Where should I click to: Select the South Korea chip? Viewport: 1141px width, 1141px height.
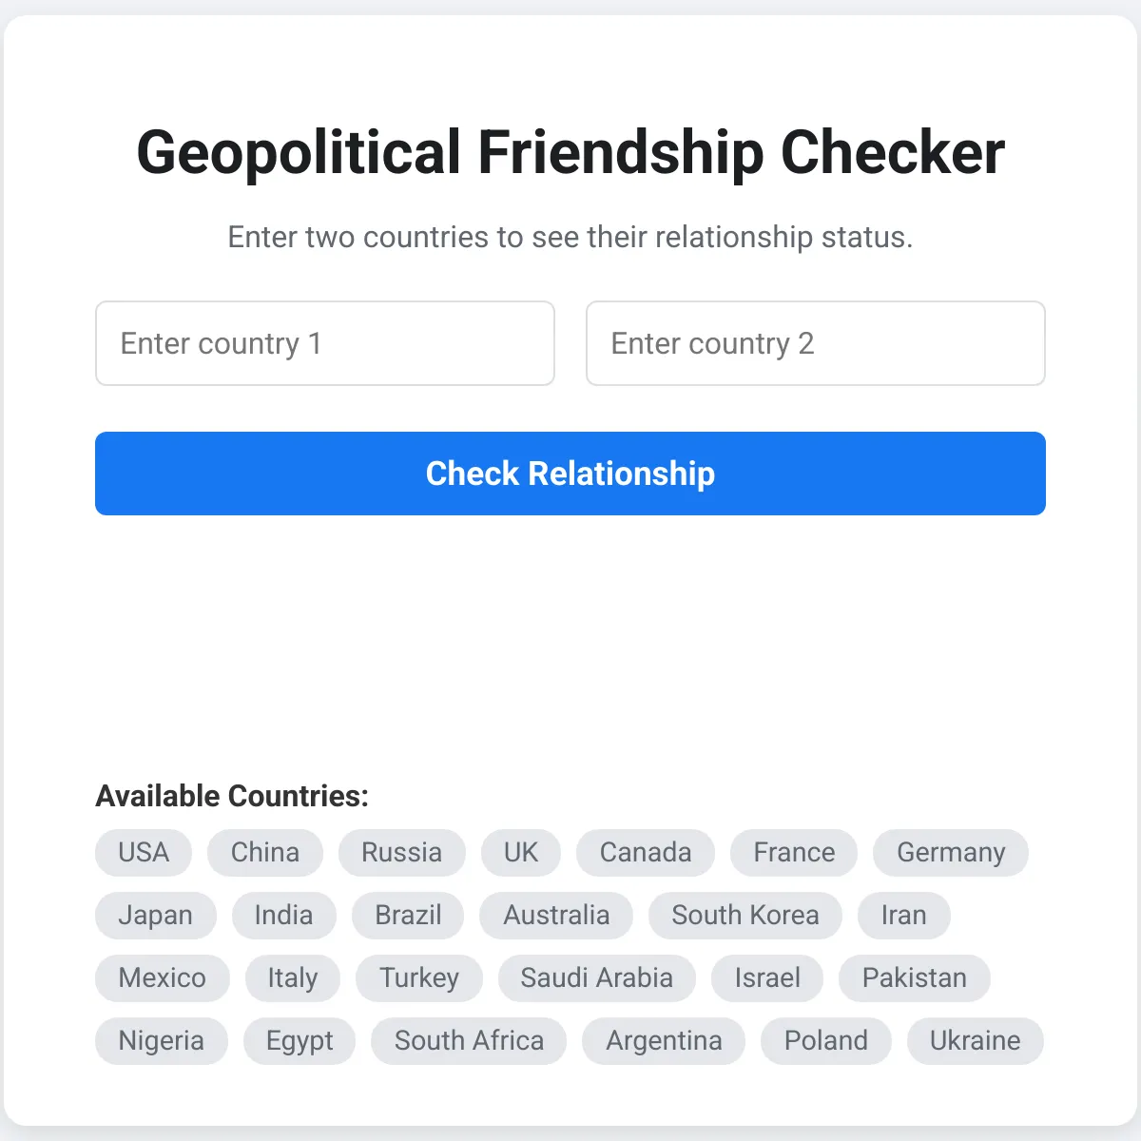pos(745,915)
